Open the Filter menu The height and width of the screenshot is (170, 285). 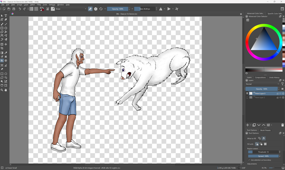click(x=39, y=5)
